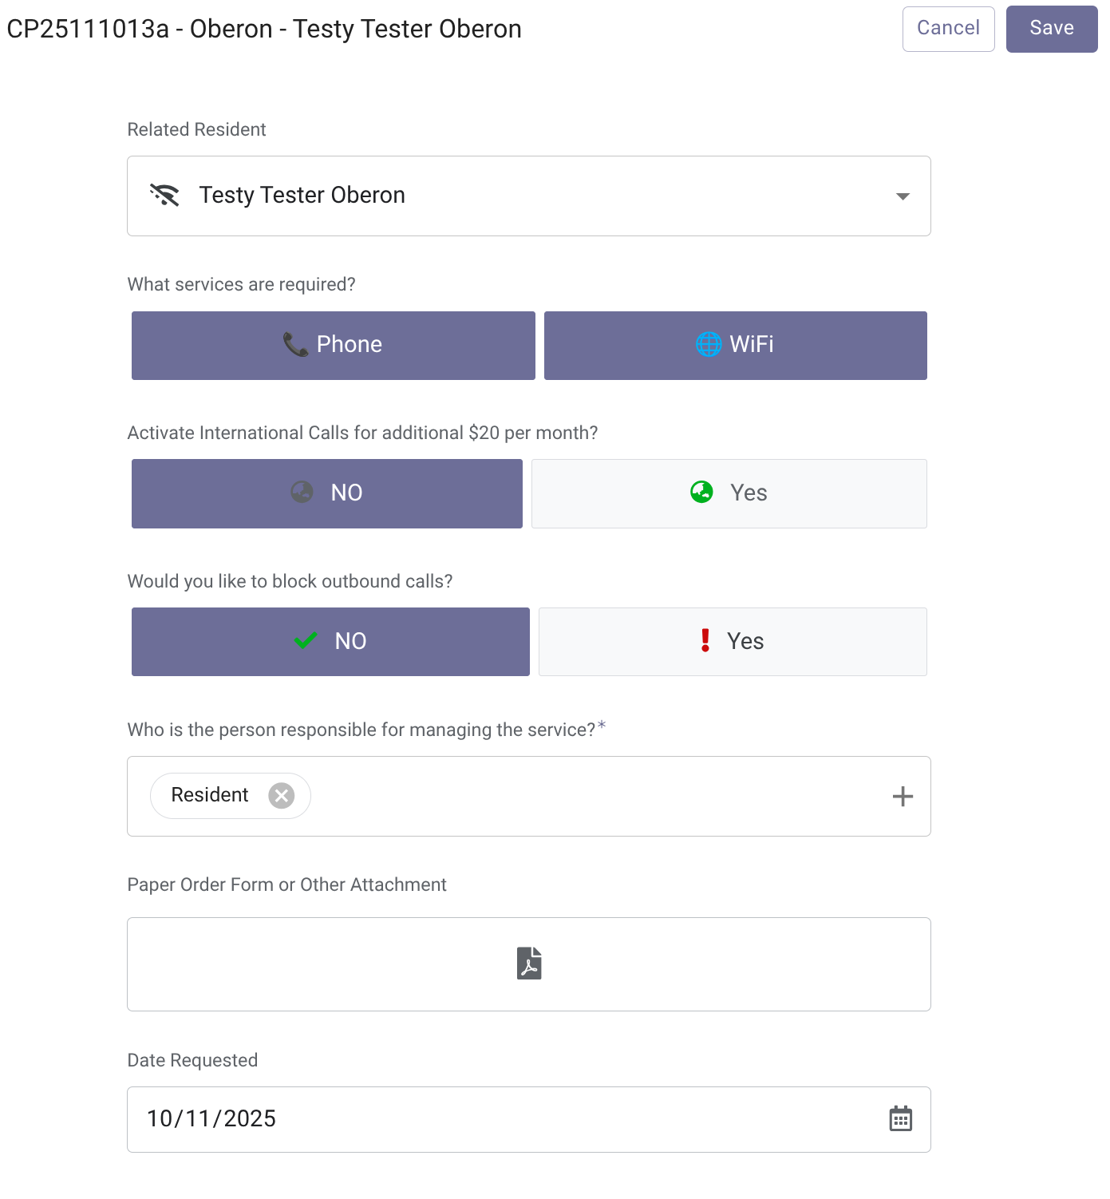The height and width of the screenshot is (1199, 1110).
Task: Cancel editing the form
Action: click(948, 30)
